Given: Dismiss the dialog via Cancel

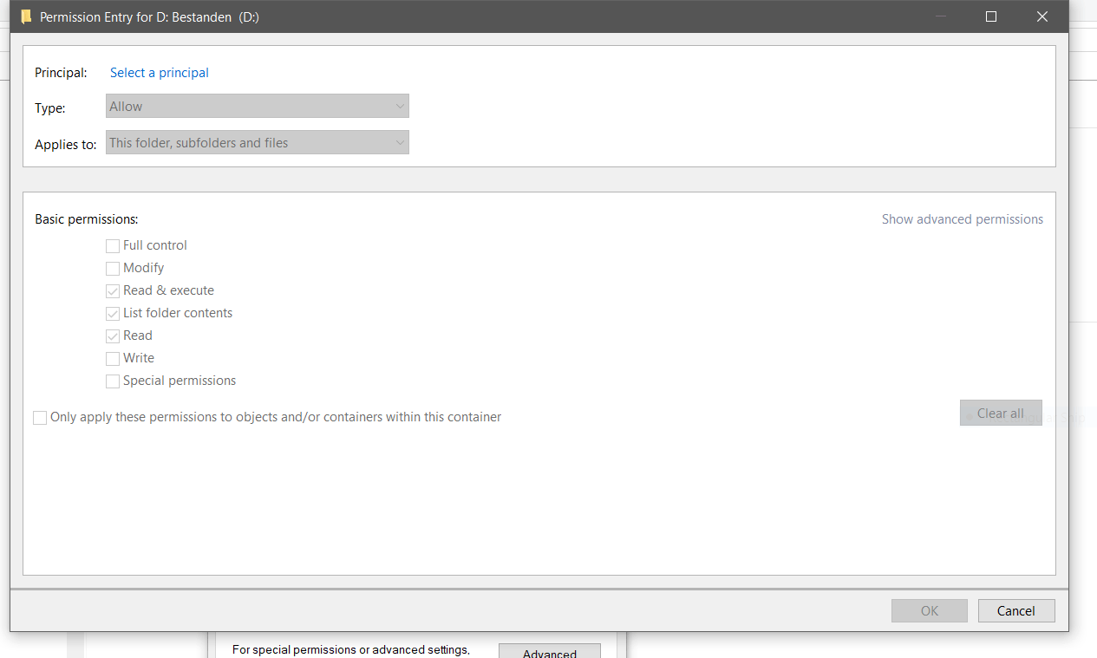Looking at the screenshot, I should click(x=1015, y=610).
